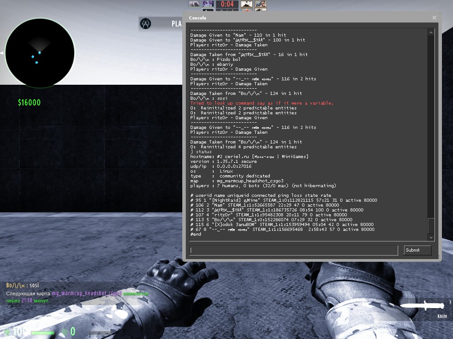Image resolution: width=453 pixels, height=339 pixels.
Task: Click the knife weapon icon
Action: click(x=422, y=306)
